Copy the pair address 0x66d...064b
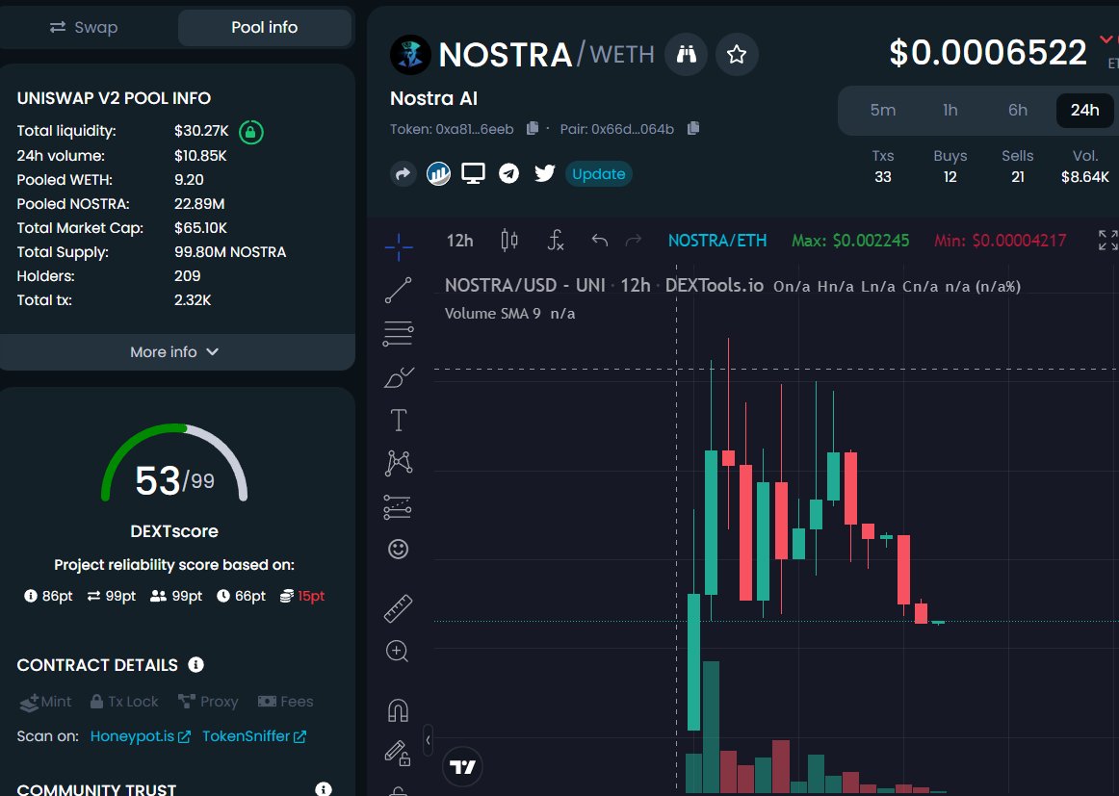The height and width of the screenshot is (796, 1119). pos(693,128)
